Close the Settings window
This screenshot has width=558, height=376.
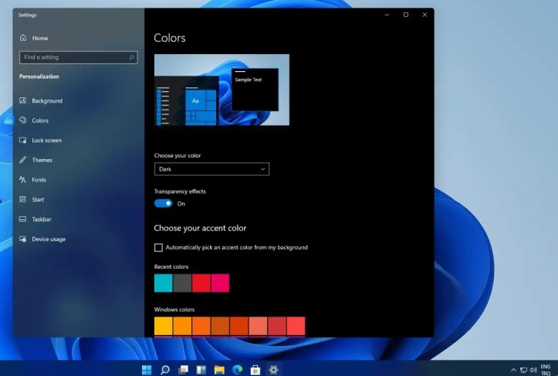pos(424,15)
